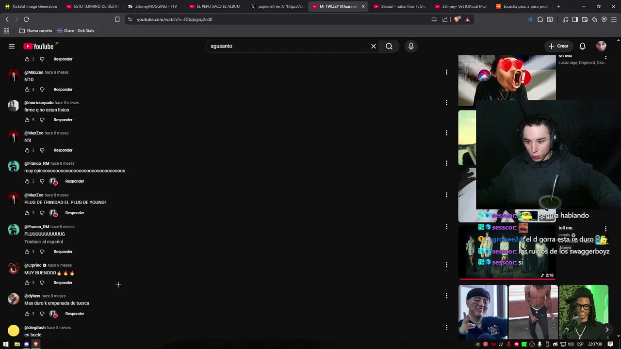Open Brave from the Windows taskbar
The image size is (621, 349).
[x=35, y=344]
